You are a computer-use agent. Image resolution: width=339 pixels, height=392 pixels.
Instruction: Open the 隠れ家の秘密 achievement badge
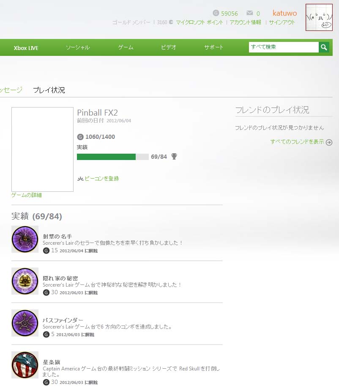pos(25,281)
